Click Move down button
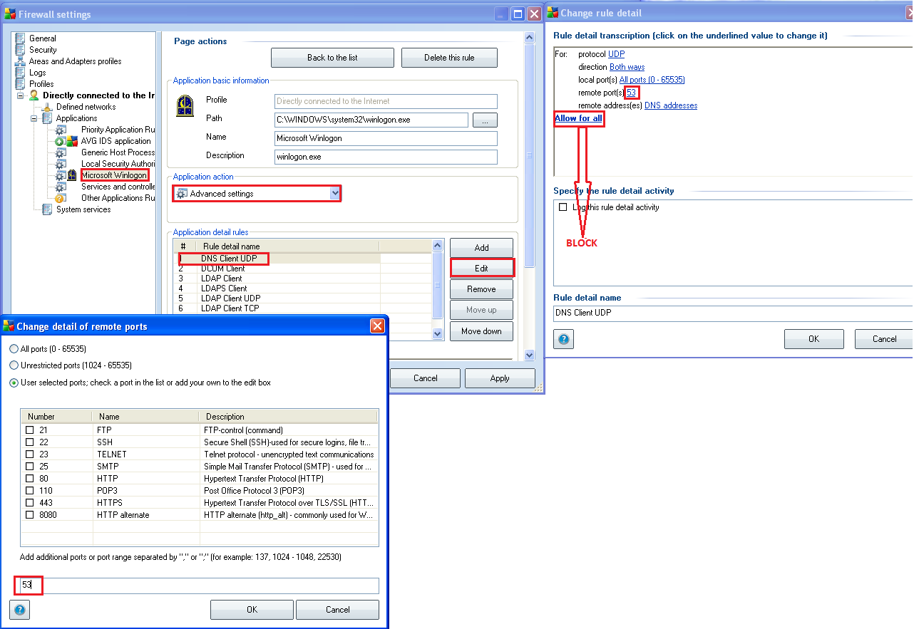 (x=481, y=331)
